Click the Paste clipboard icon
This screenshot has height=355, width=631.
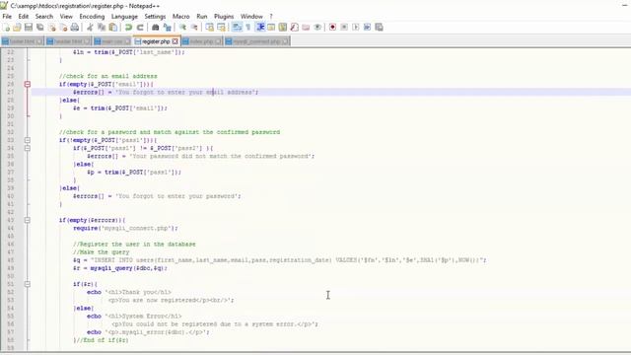click(x=113, y=28)
